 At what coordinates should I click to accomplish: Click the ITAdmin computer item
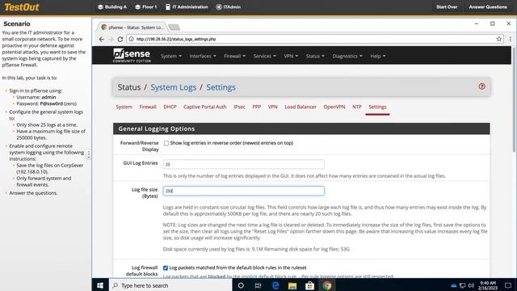click(228, 7)
